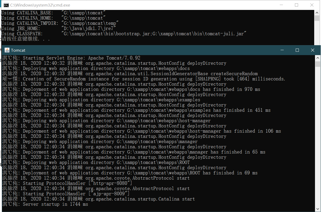The width and height of the screenshot is (321, 212).
Task: Click the host-manager has finished in 106 ms line
Action: point(142,131)
